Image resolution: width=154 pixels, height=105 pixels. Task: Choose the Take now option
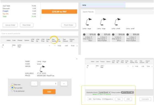[x=12, y=84]
